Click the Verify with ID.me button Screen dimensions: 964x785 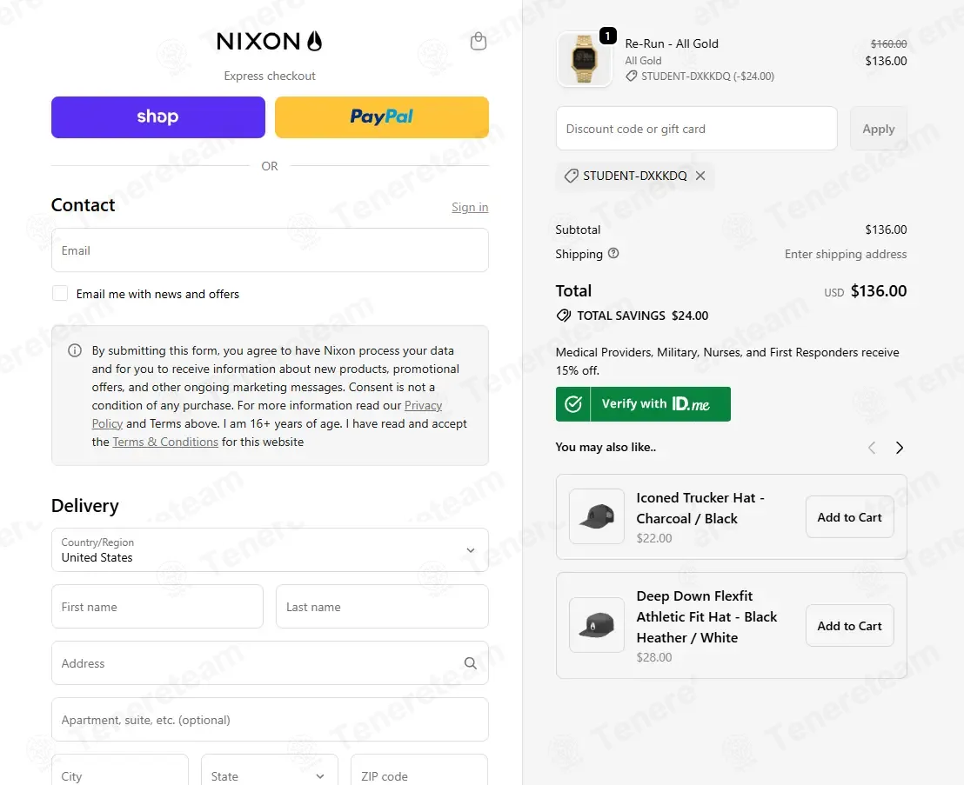point(643,404)
